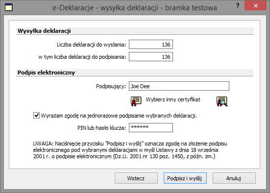
Task: Click the w tym liczba deklaracji do podpisania: label
Action: click(x=82, y=57)
